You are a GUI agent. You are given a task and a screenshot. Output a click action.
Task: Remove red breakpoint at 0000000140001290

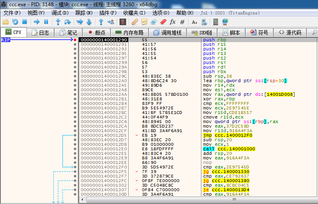[x=75, y=40]
